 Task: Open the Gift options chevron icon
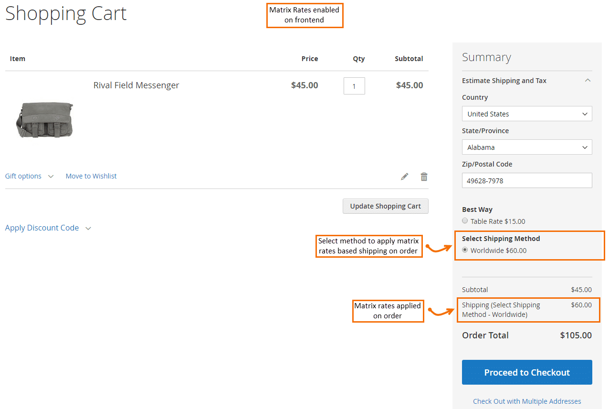click(51, 176)
